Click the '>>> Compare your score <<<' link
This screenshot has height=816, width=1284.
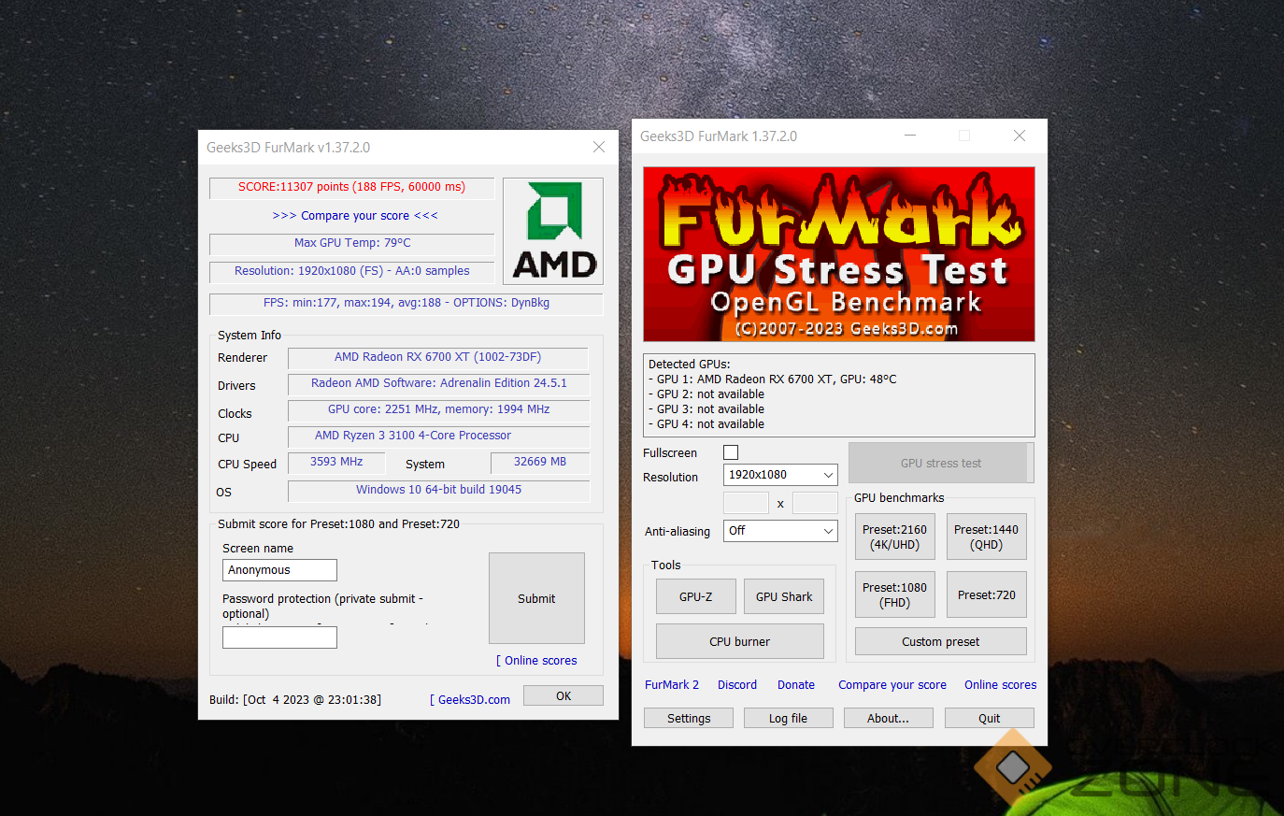[355, 216]
